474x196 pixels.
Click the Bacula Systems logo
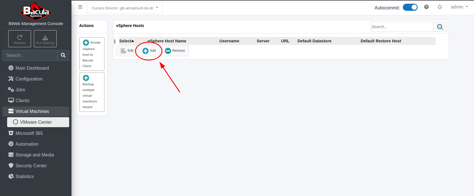(x=36, y=11)
